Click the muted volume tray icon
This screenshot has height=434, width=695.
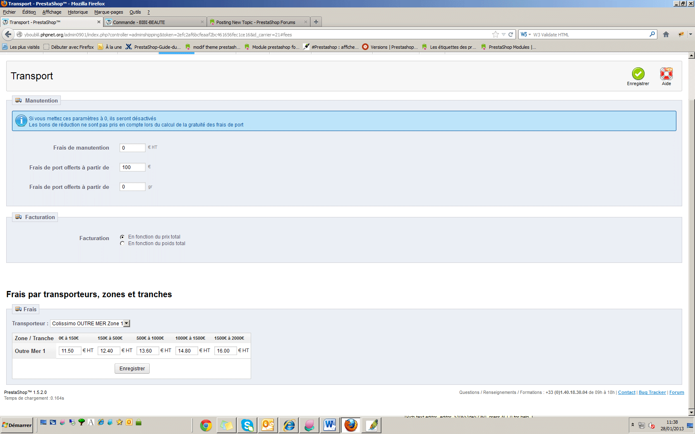click(651, 425)
